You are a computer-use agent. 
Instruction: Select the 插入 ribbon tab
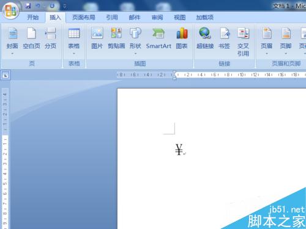55,17
